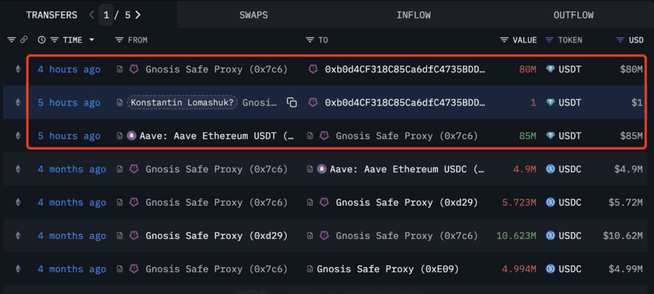The height and width of the screenshot is (294, 654).
Task: Click the Aave logo in the FROM column
Action: (x=132, y=135)
